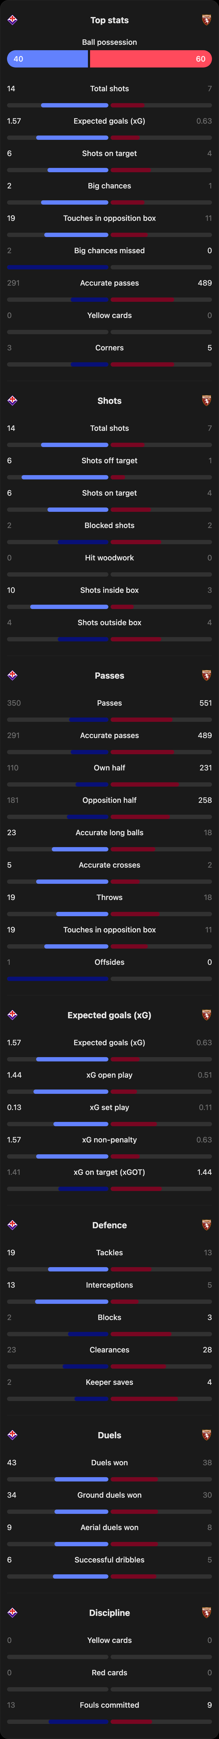Select the Keeper saves stat label
This screenshot has height=1739, width=219.
click(109, 1382)
